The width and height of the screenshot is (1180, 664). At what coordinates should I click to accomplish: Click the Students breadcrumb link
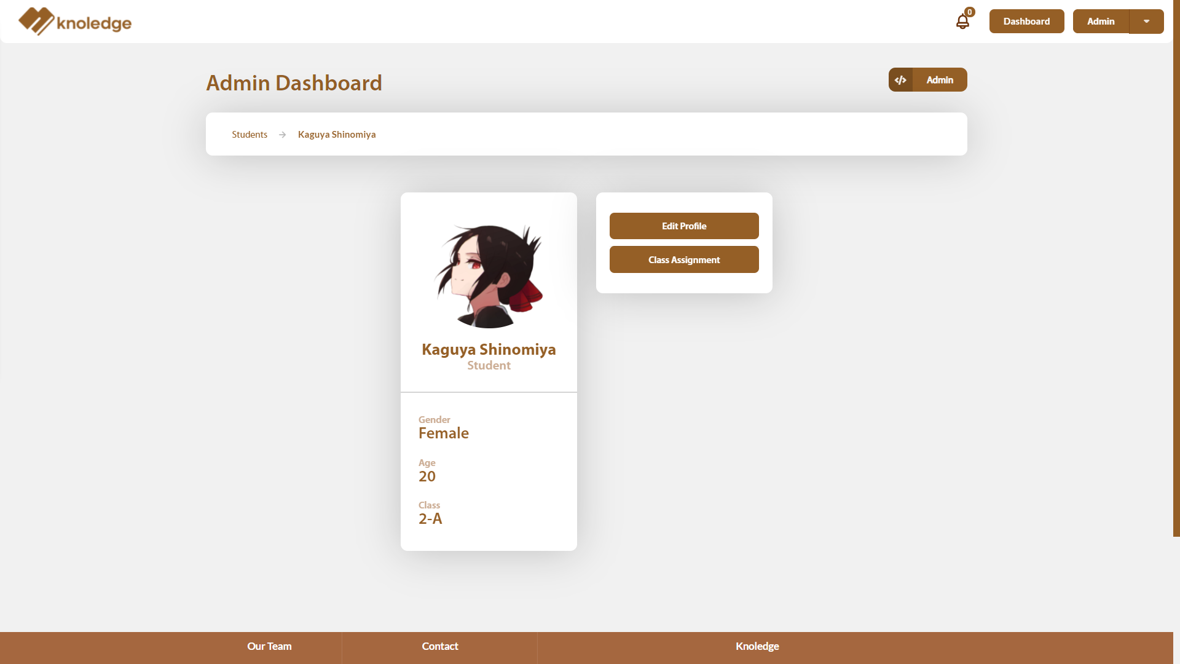(x=249, y=134)
